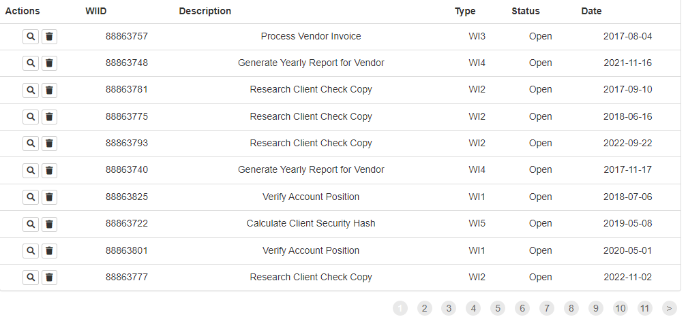Open the magnifier icon for item 88863793

[31, 143]
